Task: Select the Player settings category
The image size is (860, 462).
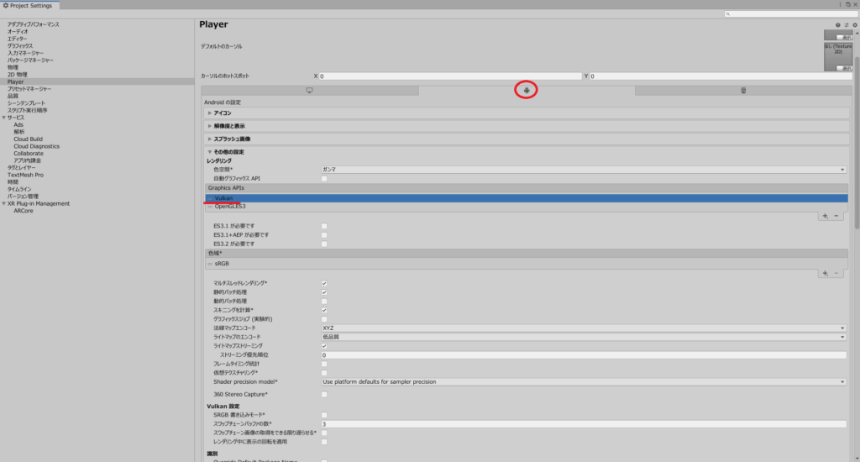Action: 97,81
